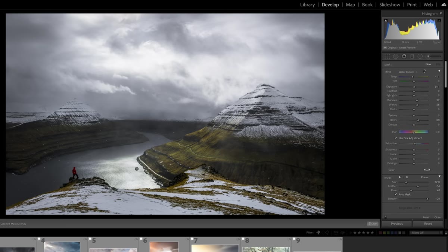This screenshot has height=252, width=448.
Task: Open the Filters Off dropdown
Action: point(426,233)
